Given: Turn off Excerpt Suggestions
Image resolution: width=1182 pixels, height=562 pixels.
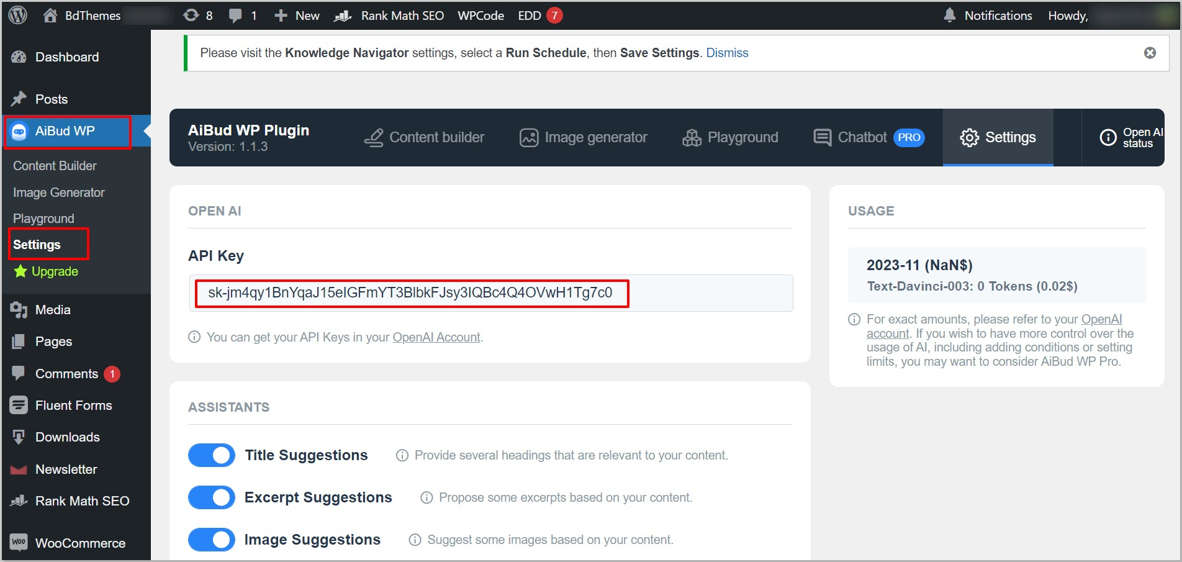Looking at the screenshot, I should (210, 497).
